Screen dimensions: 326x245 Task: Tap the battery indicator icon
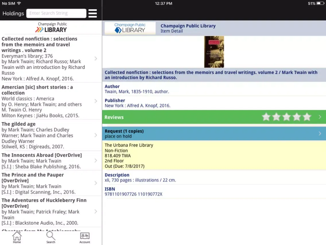coord(320,3)
